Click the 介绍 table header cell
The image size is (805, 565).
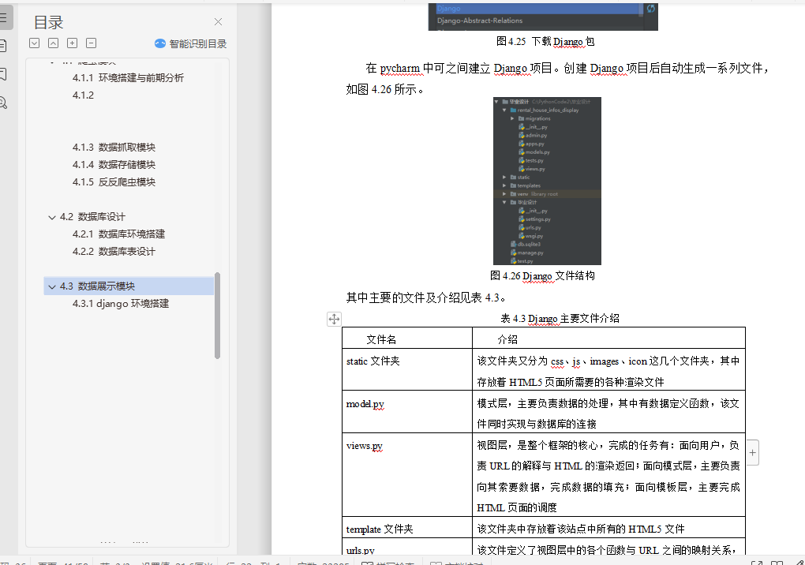click(608, 339)
